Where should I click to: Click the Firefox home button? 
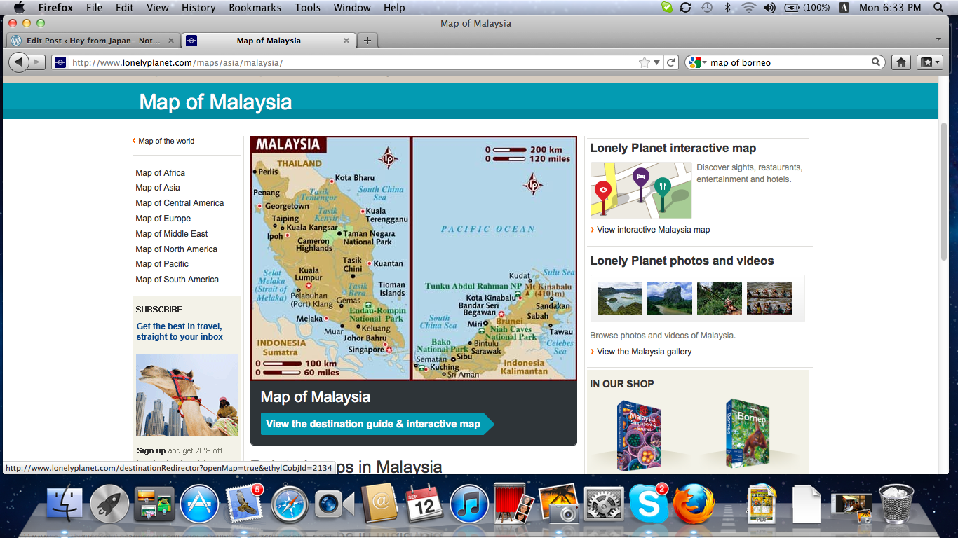(x=902, y=62)
